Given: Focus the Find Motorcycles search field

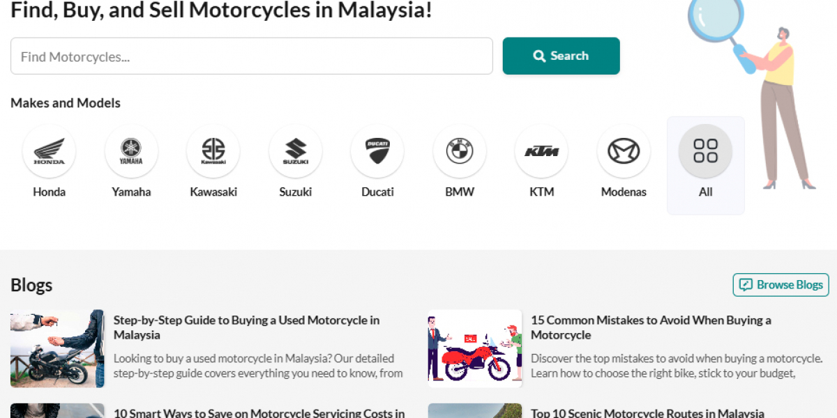Looking at the screenshot, I should [x=251, y=56].
